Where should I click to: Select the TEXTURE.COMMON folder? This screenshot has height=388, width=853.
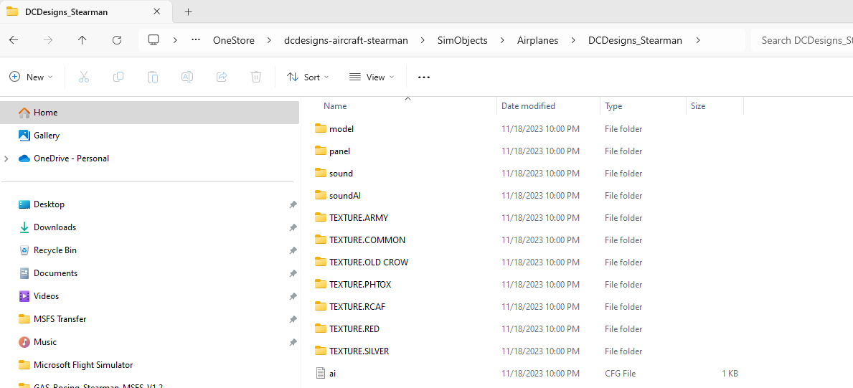(367, 240)
